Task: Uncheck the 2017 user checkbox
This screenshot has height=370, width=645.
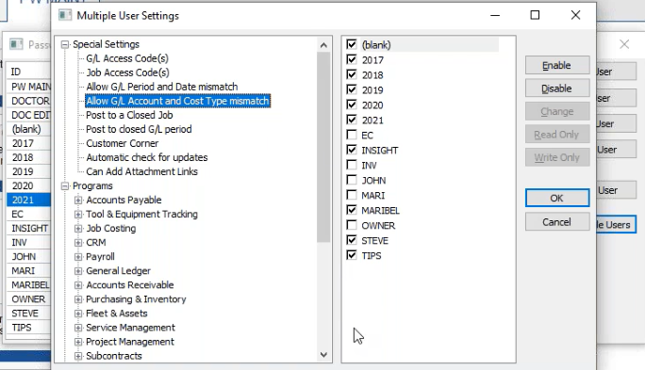Action: click(x=352, y=59)
